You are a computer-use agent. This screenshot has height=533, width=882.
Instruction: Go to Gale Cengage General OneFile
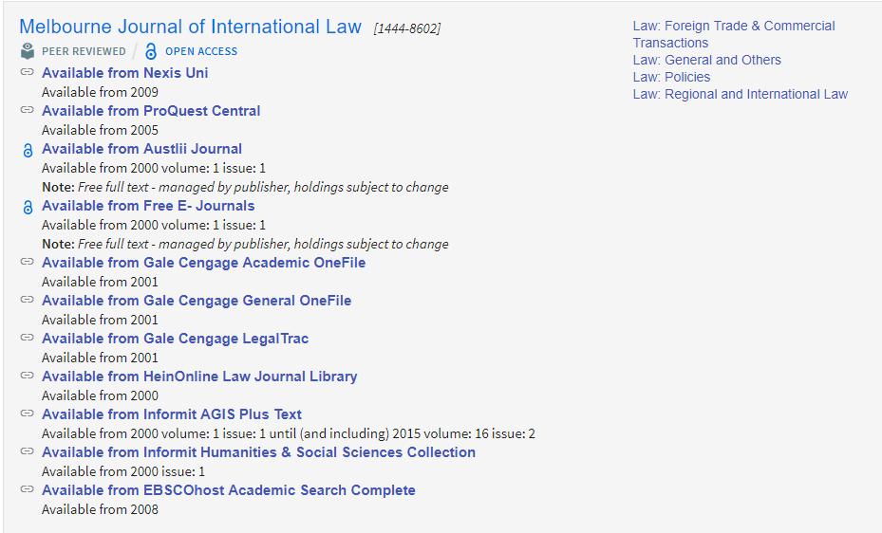197,301
